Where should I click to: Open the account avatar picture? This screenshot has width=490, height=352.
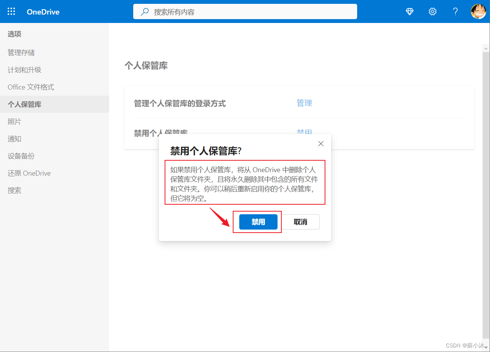point(478,11)
